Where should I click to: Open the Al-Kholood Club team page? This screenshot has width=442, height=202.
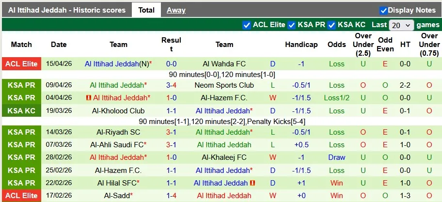coord(118,111)
